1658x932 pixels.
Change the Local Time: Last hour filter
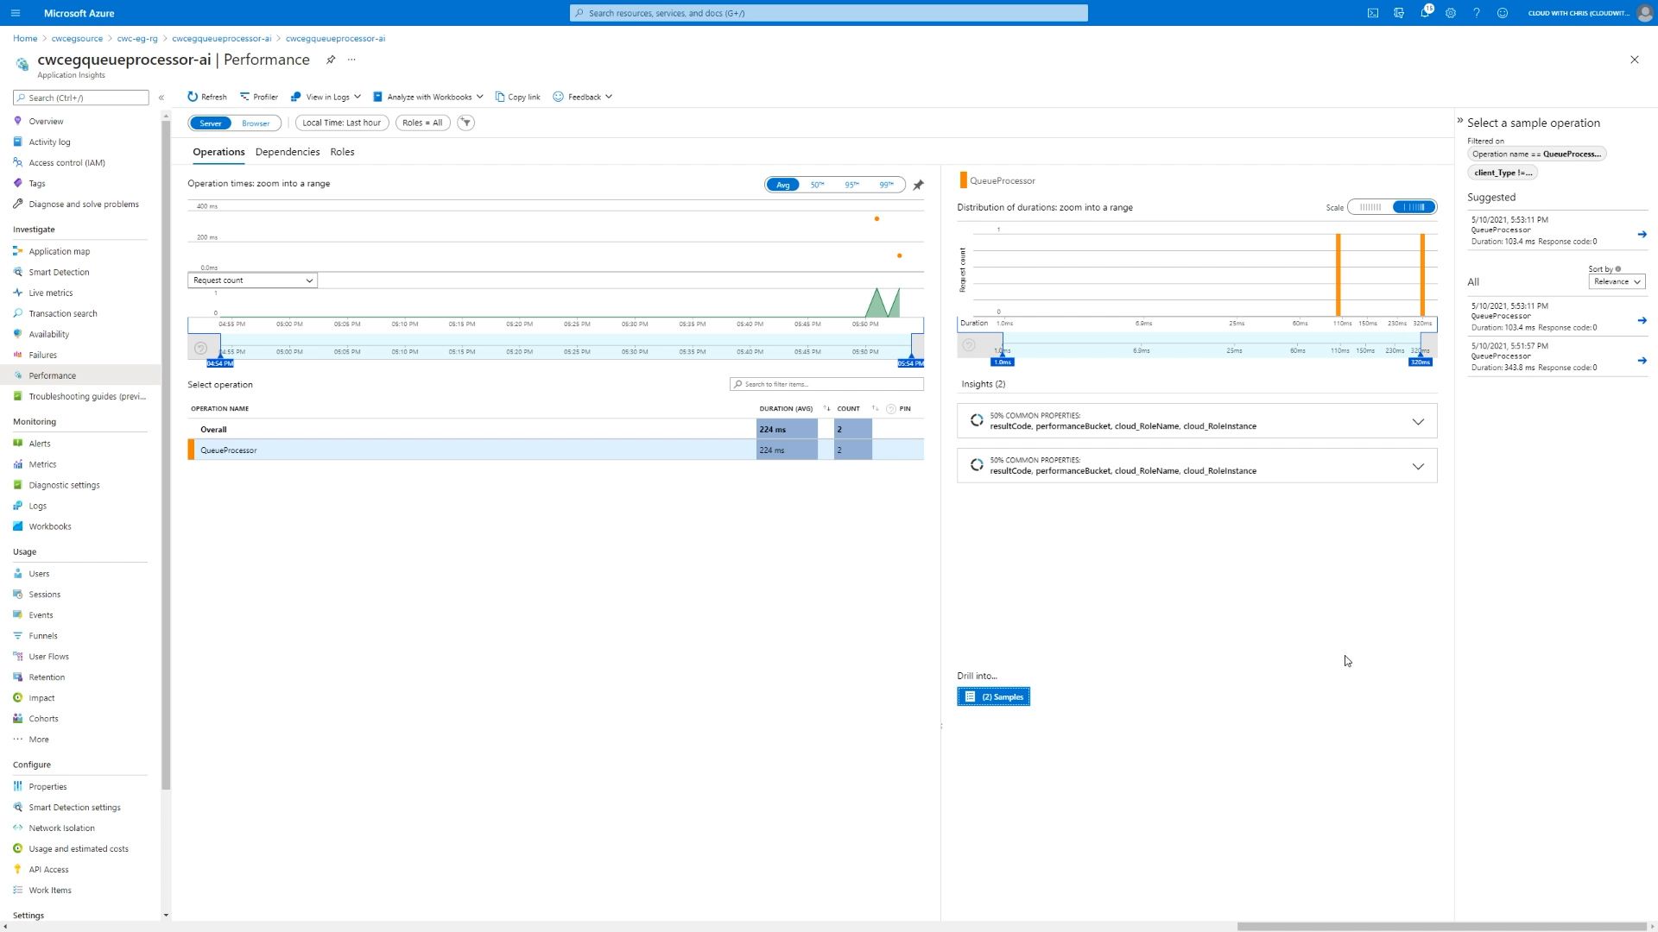click(x=341, y=123)
